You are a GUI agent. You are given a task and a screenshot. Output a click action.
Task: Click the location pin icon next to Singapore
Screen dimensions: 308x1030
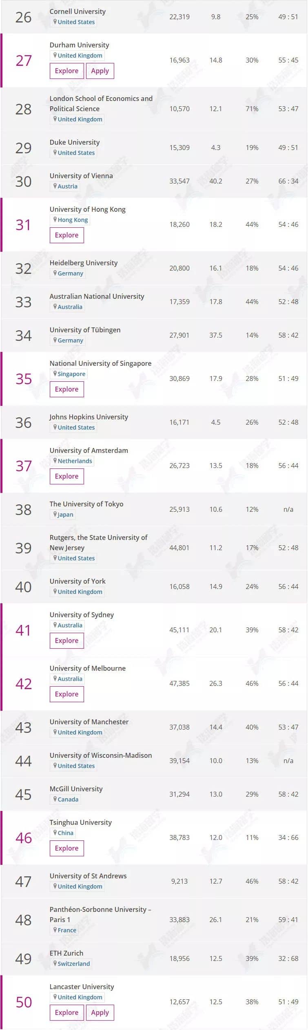click(55, 374)
